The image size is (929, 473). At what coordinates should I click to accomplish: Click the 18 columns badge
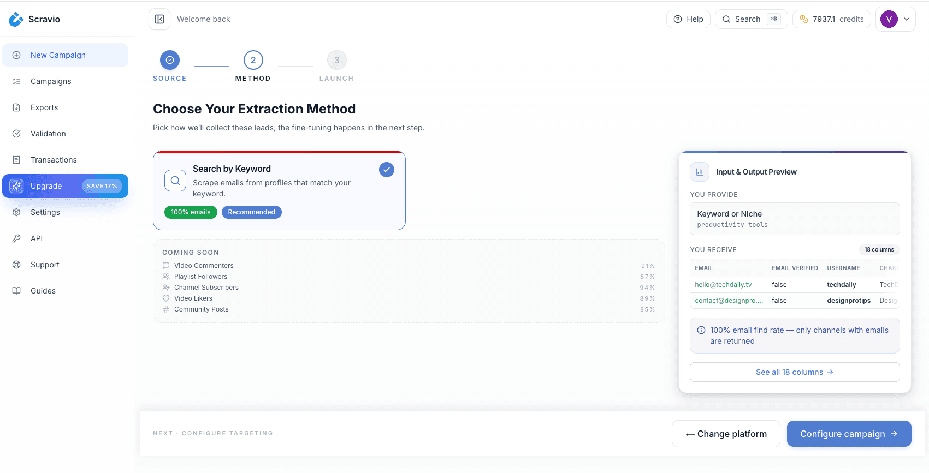[879, 249]
